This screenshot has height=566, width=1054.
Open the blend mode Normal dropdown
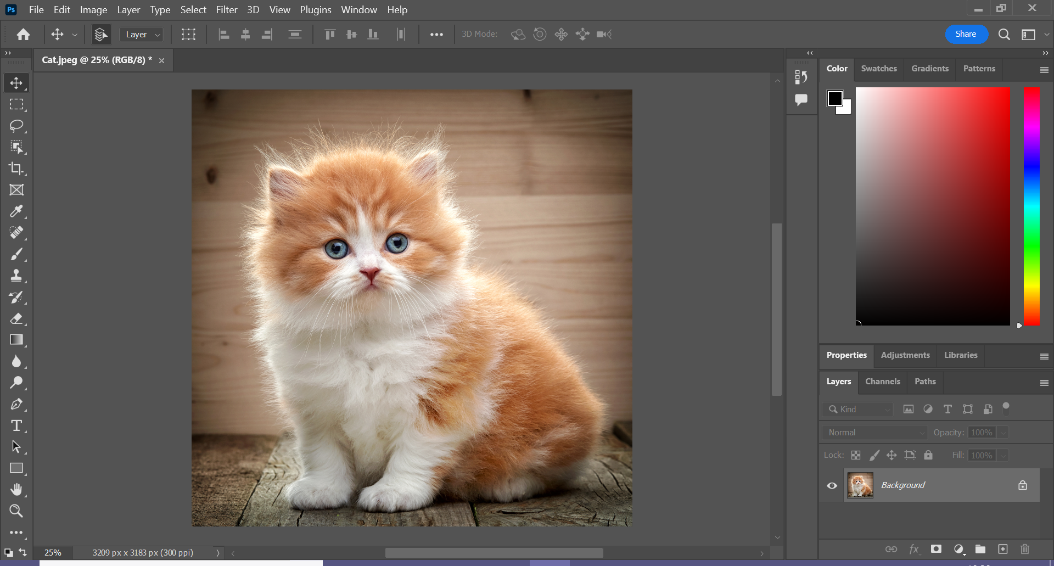(874, 433)
